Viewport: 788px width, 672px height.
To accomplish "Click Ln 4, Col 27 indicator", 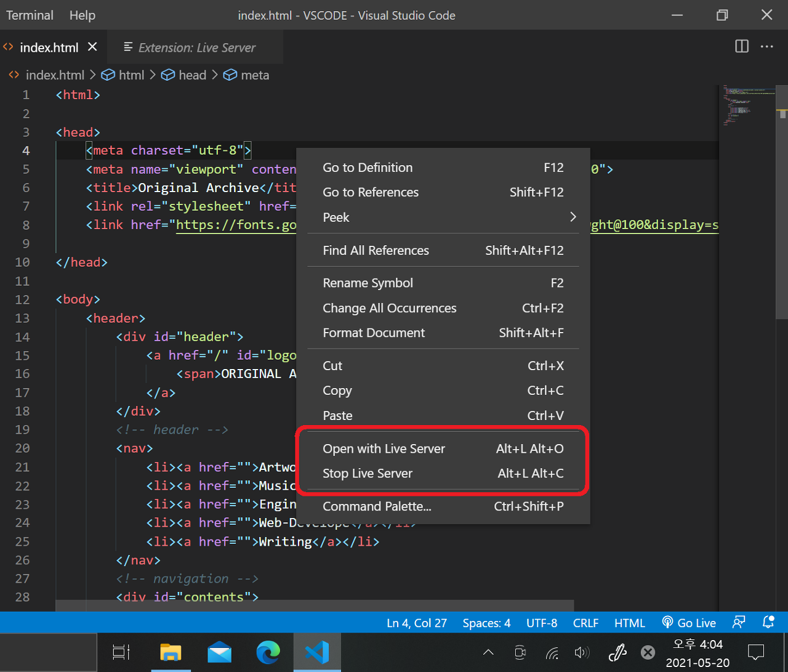I will (417, 623).
